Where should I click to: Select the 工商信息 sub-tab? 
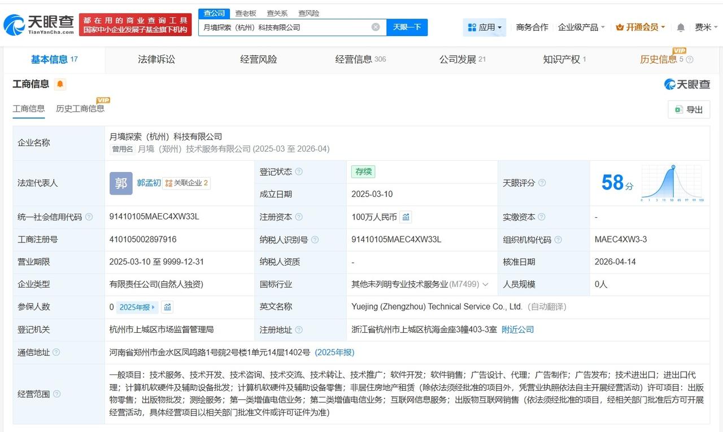(29, 109)
